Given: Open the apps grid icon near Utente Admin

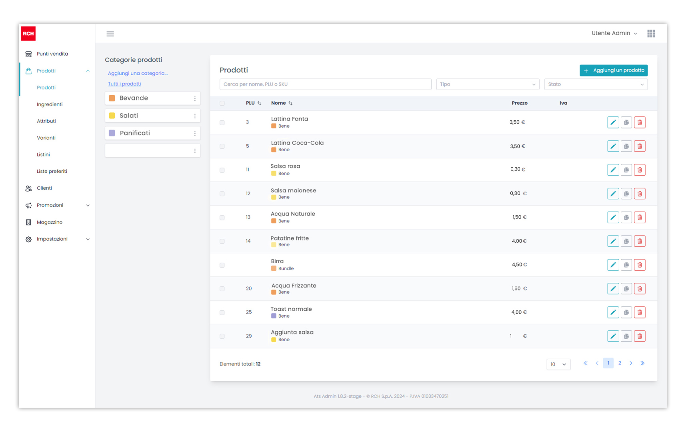Looking at the screenshot, I should pyautogui.click(x=651, y=34).
